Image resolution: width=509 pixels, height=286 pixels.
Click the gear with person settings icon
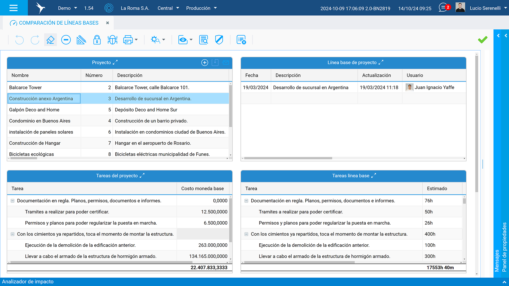(x=155, y=40)
